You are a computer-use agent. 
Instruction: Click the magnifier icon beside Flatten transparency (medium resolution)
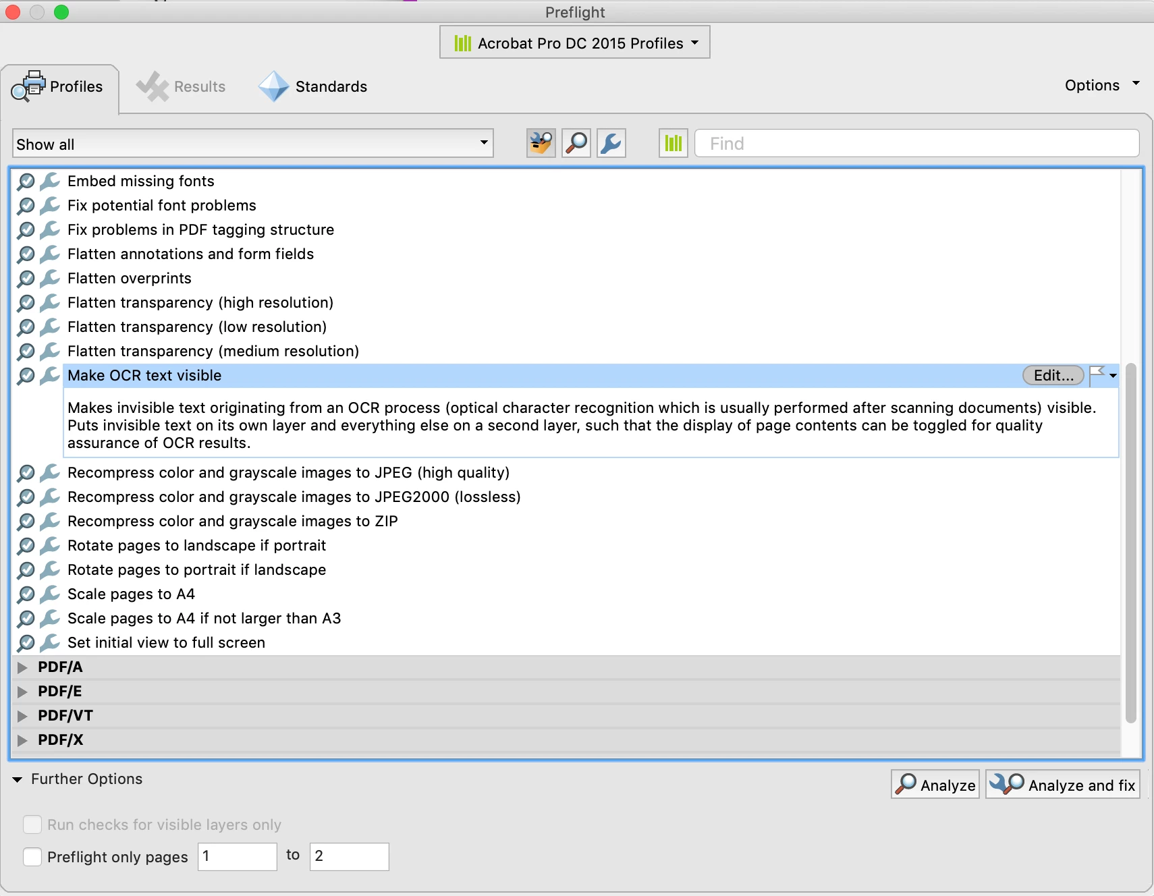coord(26,352)
